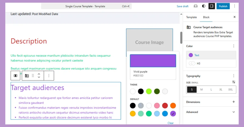Open Typography options three-dot menu
The image size is (244, 127).
(x=234, y=76)
